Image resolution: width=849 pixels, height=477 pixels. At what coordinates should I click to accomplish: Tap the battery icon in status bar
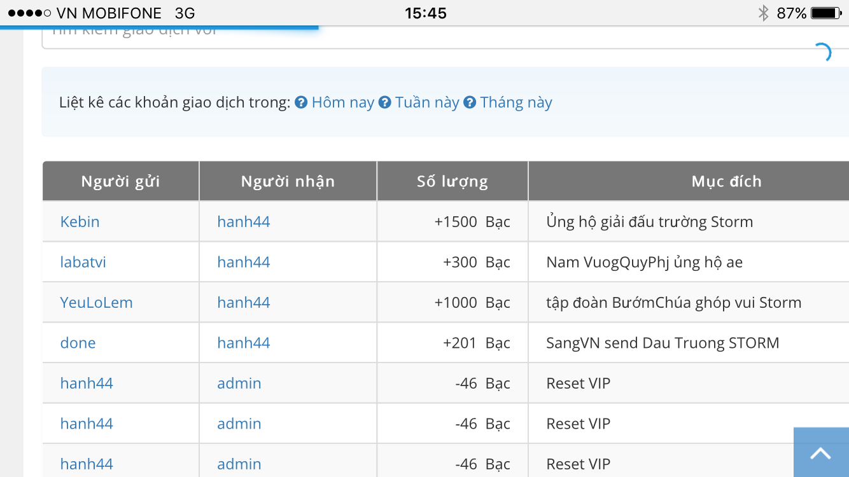[826, 13]
